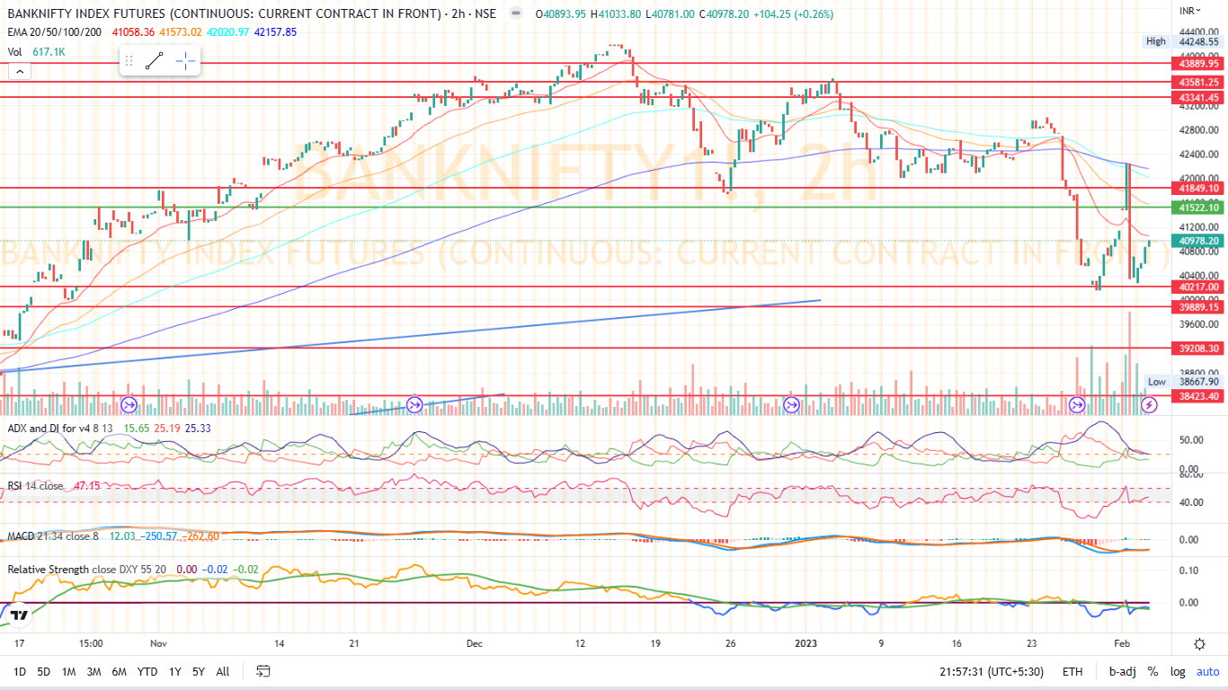Image resolution: width=1228 pixels, height=690 pixels.
Task: Click the rollover marker near 17 October
Action: [129, 405]
